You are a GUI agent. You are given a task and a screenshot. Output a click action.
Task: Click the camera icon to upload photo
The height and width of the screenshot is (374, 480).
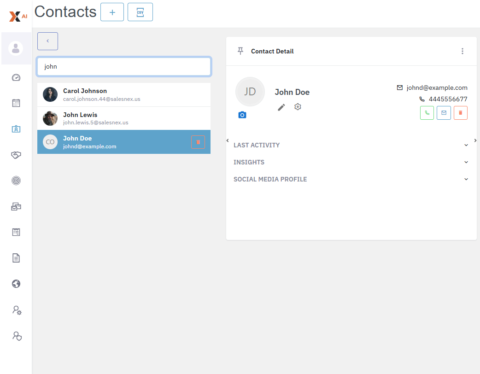pos(242,115)
